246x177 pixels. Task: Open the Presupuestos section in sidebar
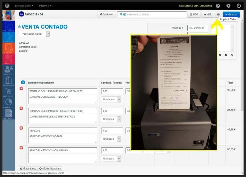click(9, 26)
